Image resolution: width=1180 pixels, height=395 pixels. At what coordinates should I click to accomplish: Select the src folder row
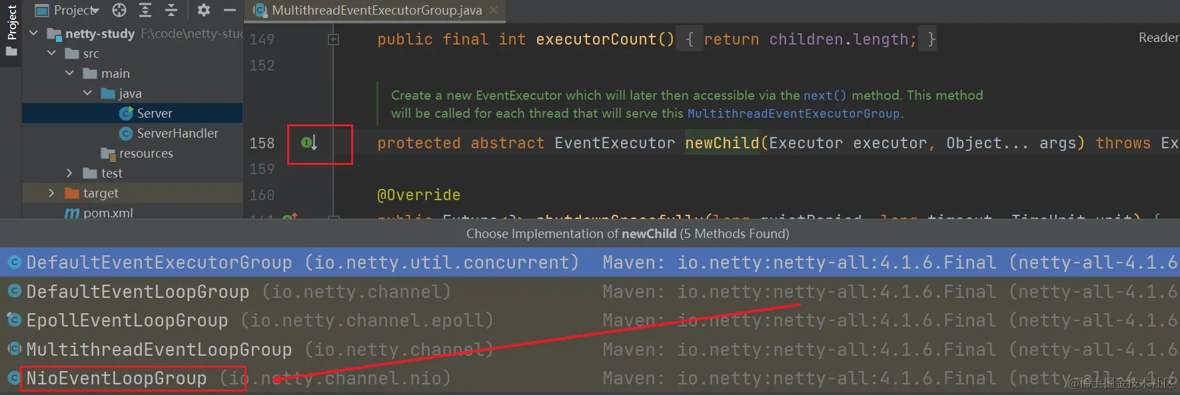pos(133,53)
